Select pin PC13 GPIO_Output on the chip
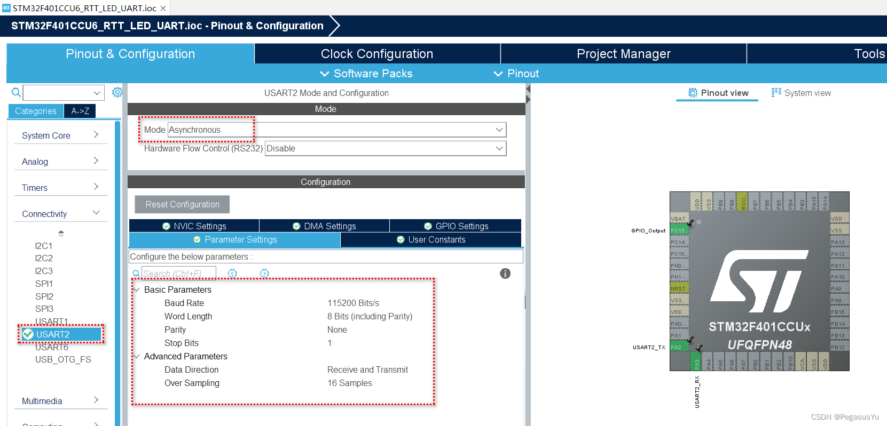 pos(679,230)
